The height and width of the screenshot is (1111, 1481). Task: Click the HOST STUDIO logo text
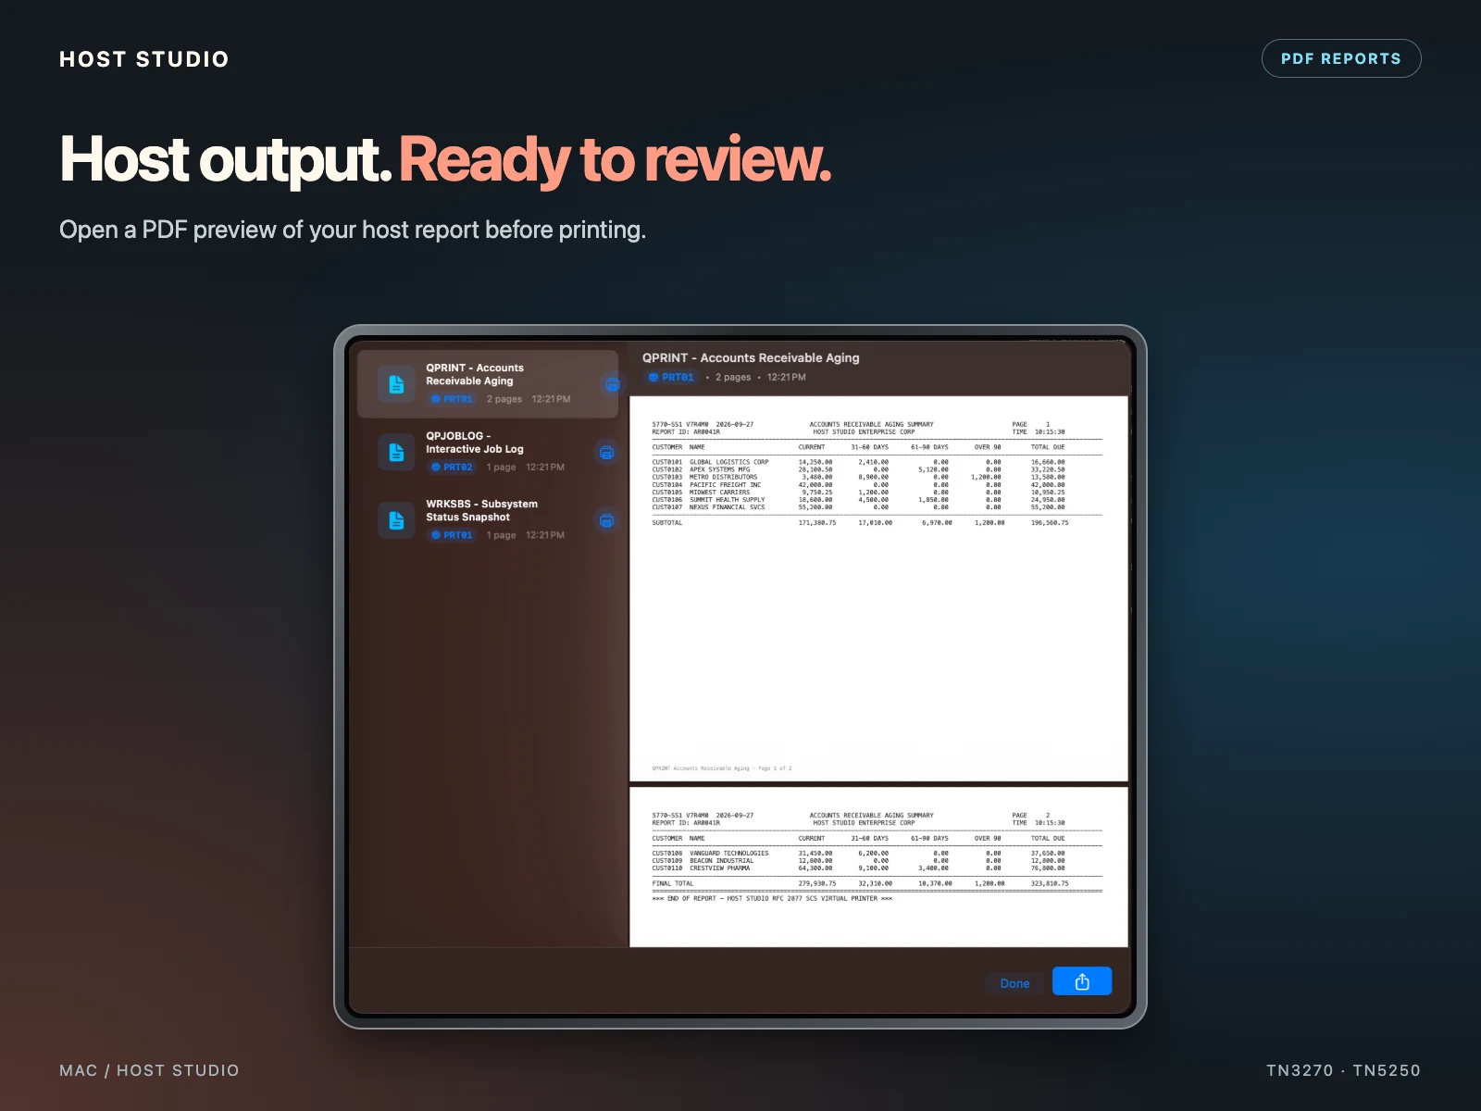point(144,59)
